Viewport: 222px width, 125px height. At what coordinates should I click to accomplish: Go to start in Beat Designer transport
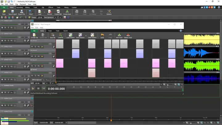pyautogui.click(x=43, y=89)
